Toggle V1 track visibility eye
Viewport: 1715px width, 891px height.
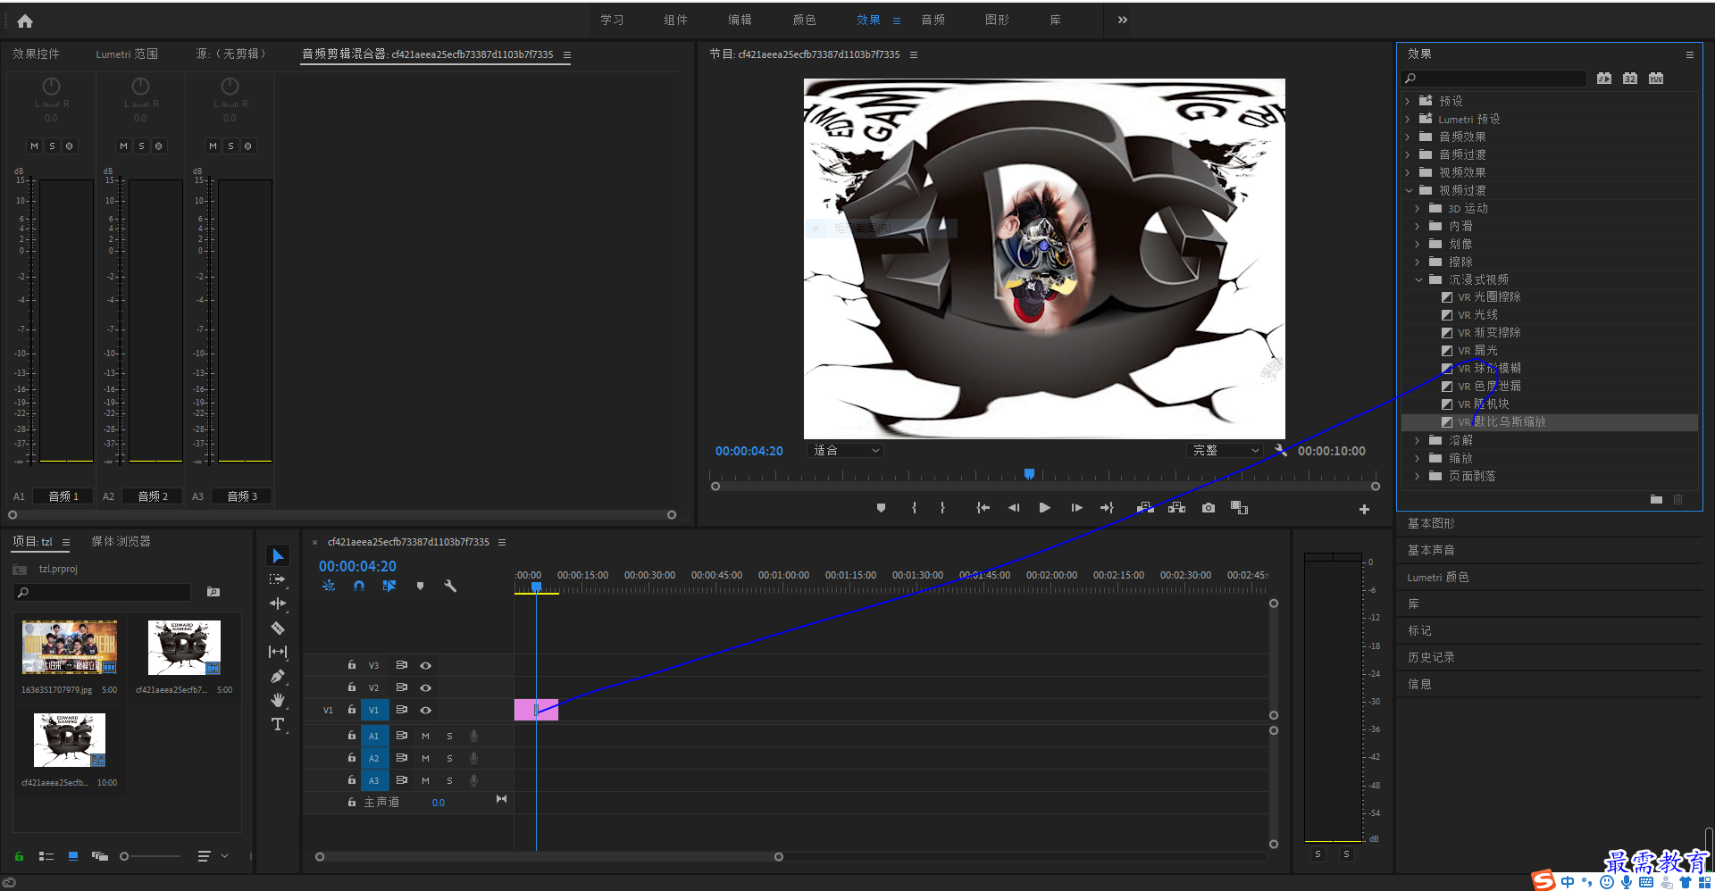pos(426,710)
